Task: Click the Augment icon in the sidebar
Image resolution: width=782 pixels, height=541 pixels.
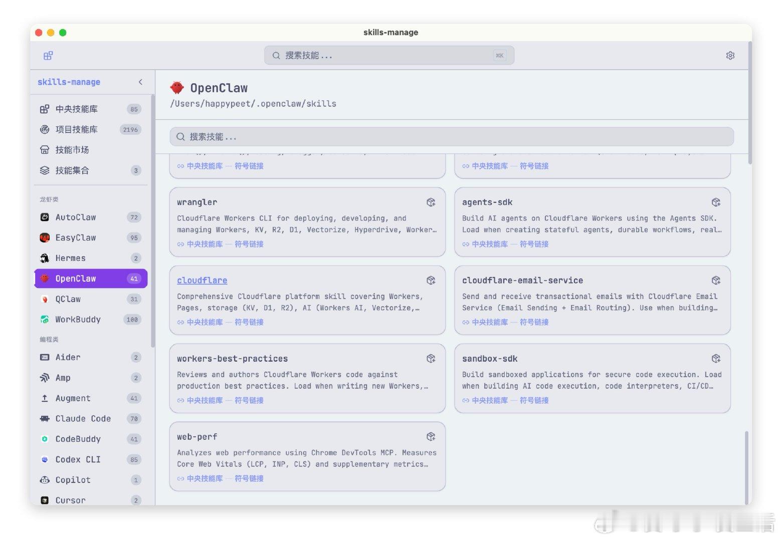Action: coord(45,398)
